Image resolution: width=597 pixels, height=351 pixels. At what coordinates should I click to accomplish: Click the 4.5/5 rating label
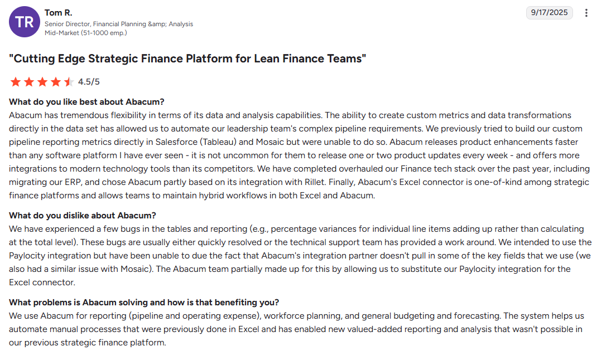coord(90,81)
